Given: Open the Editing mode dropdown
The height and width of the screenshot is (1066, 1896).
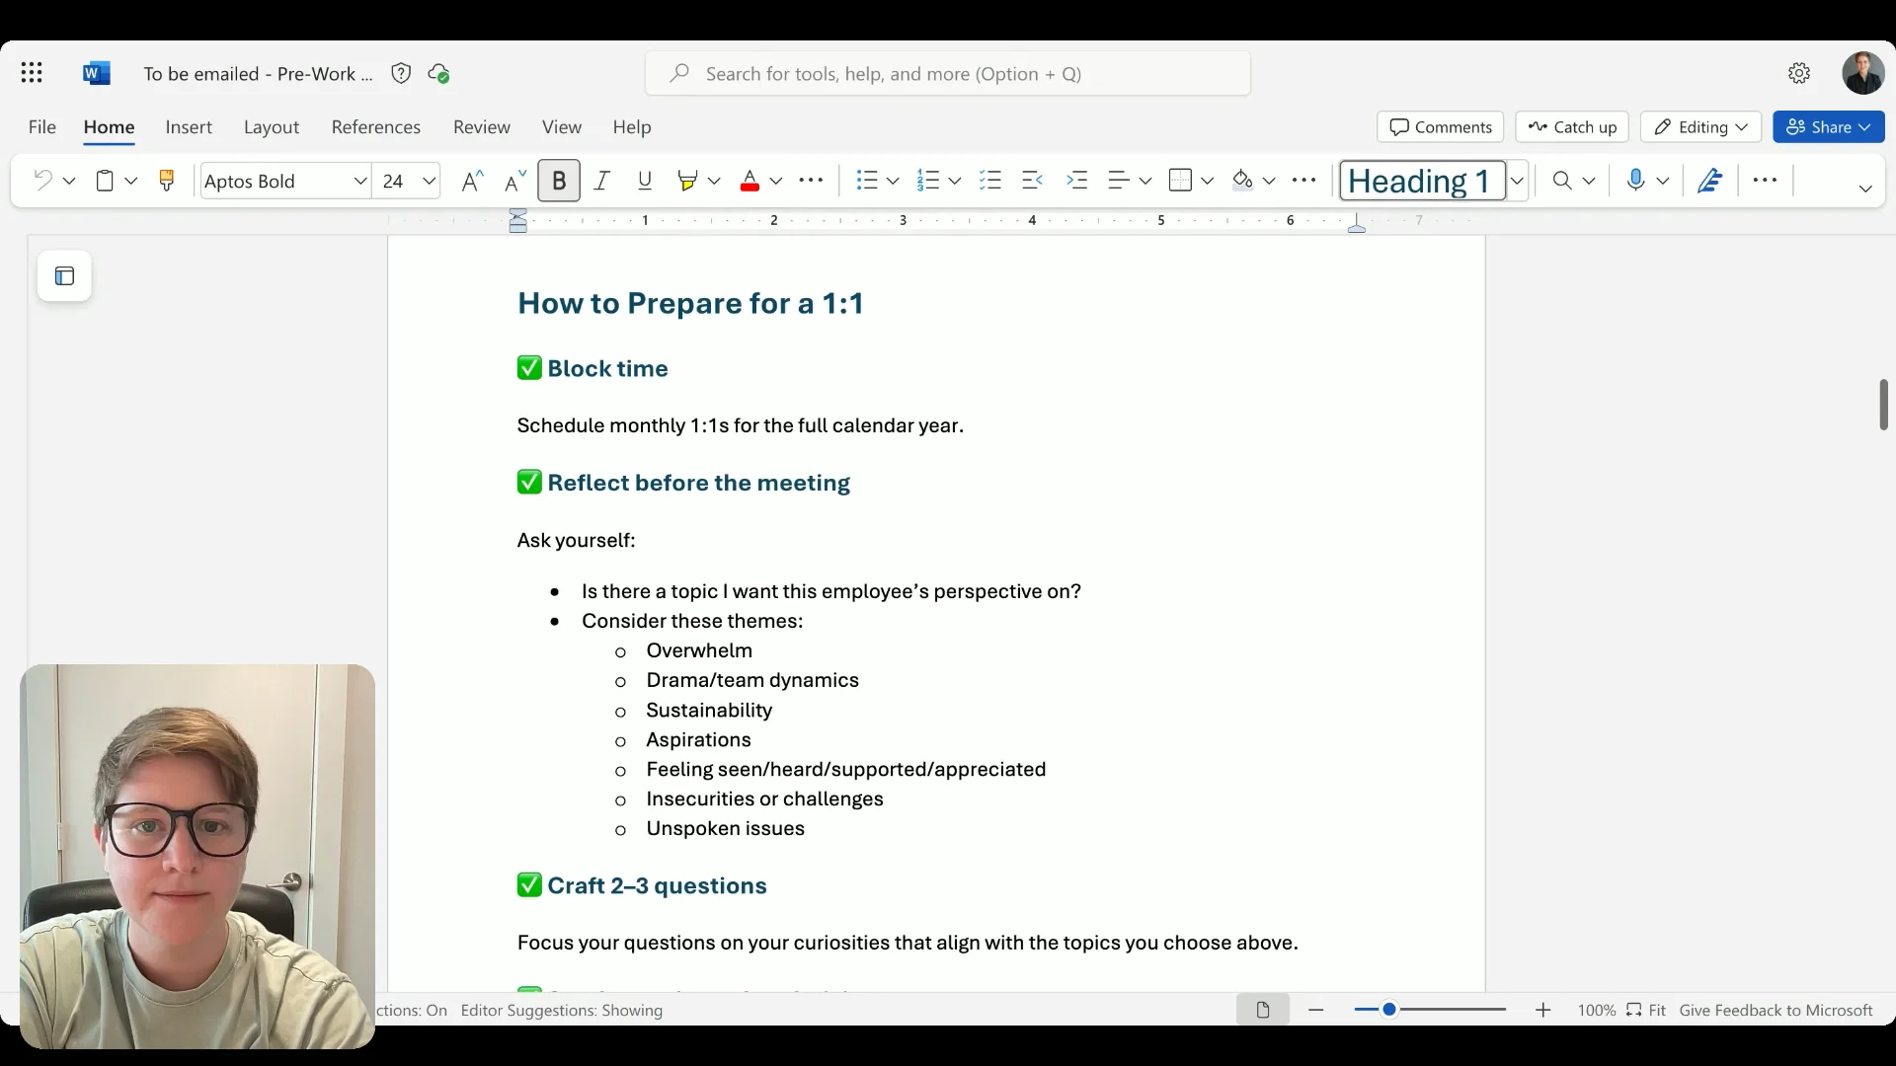Looking at the screenshot, I should pyautogui.click(x=1700, y=127).
